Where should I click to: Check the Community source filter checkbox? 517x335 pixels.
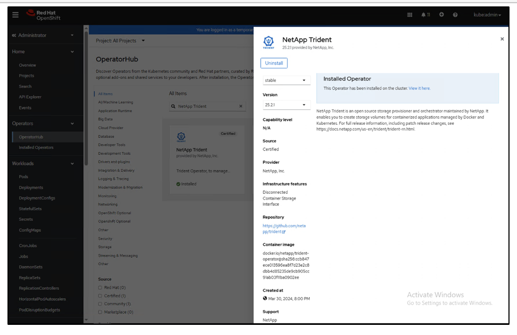(100, 304)
